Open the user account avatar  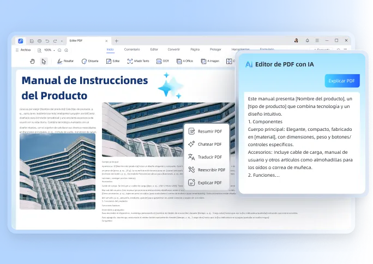296,40
